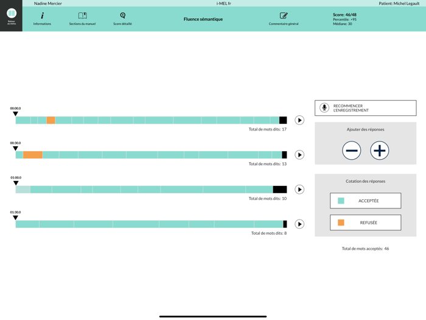Return to menu via grid icon

[11, 16]
